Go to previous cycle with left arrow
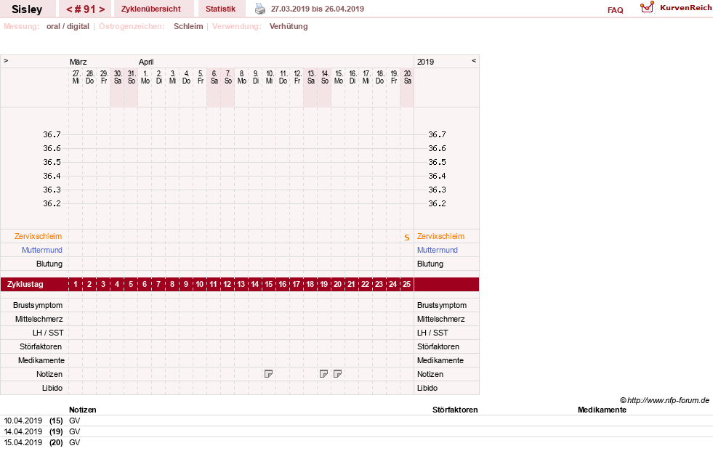The width and height of the screenshot is (713, 467). click(x=70, y=9)
